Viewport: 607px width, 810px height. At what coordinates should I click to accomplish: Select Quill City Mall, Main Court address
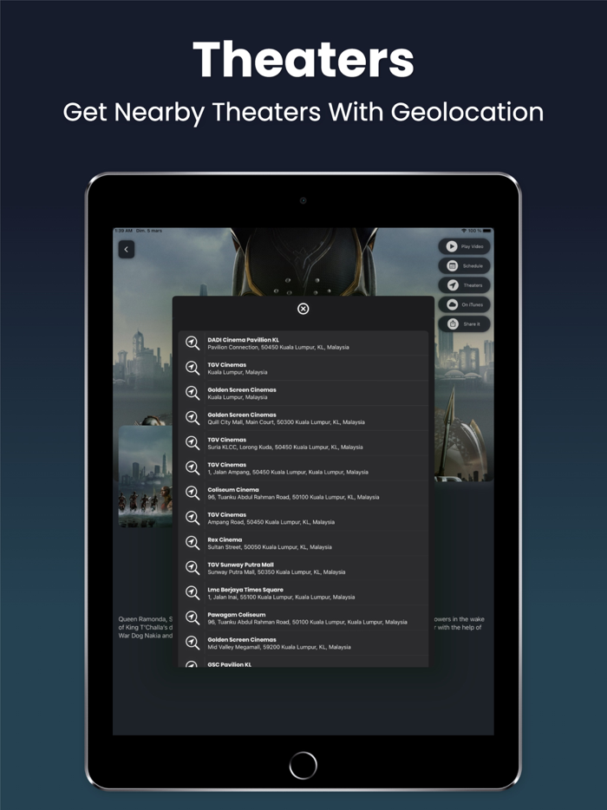(x=285, y=422)
